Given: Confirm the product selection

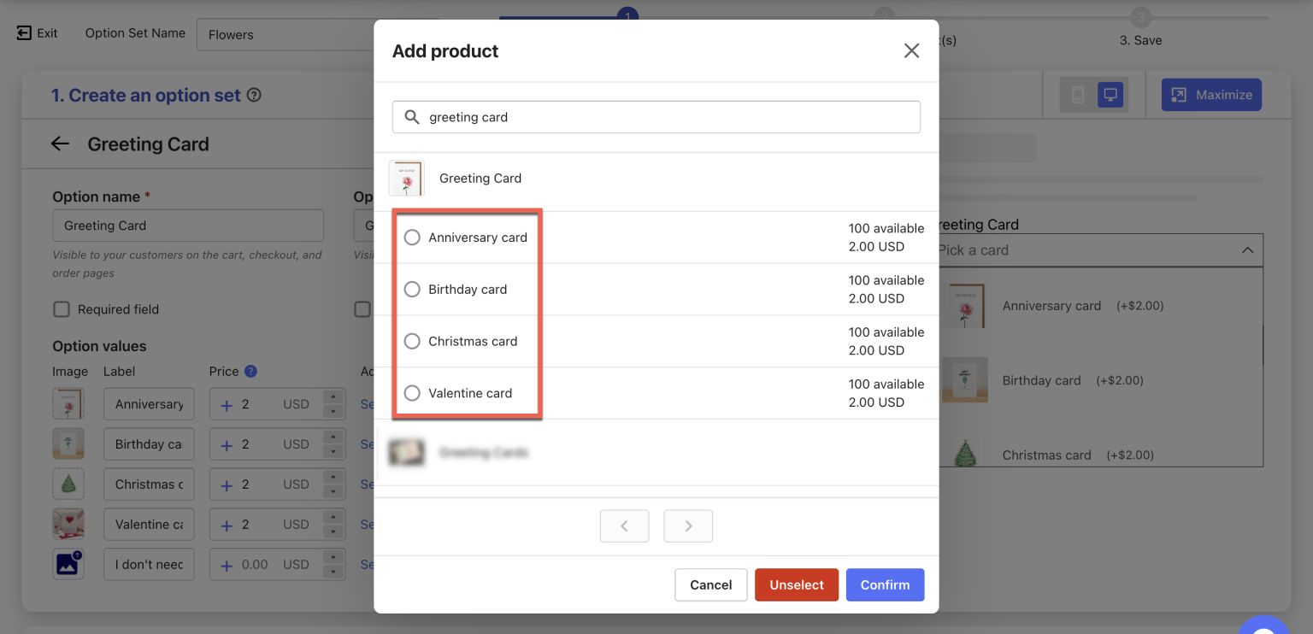Looking at the screenshot, I should click(x=886, y=585).
